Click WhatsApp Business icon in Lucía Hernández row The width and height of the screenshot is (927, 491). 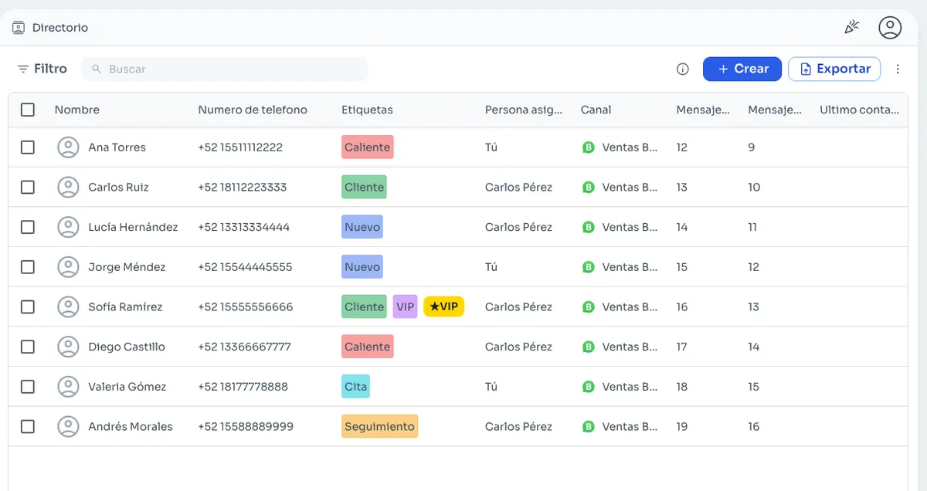click(x=589, y=227)
